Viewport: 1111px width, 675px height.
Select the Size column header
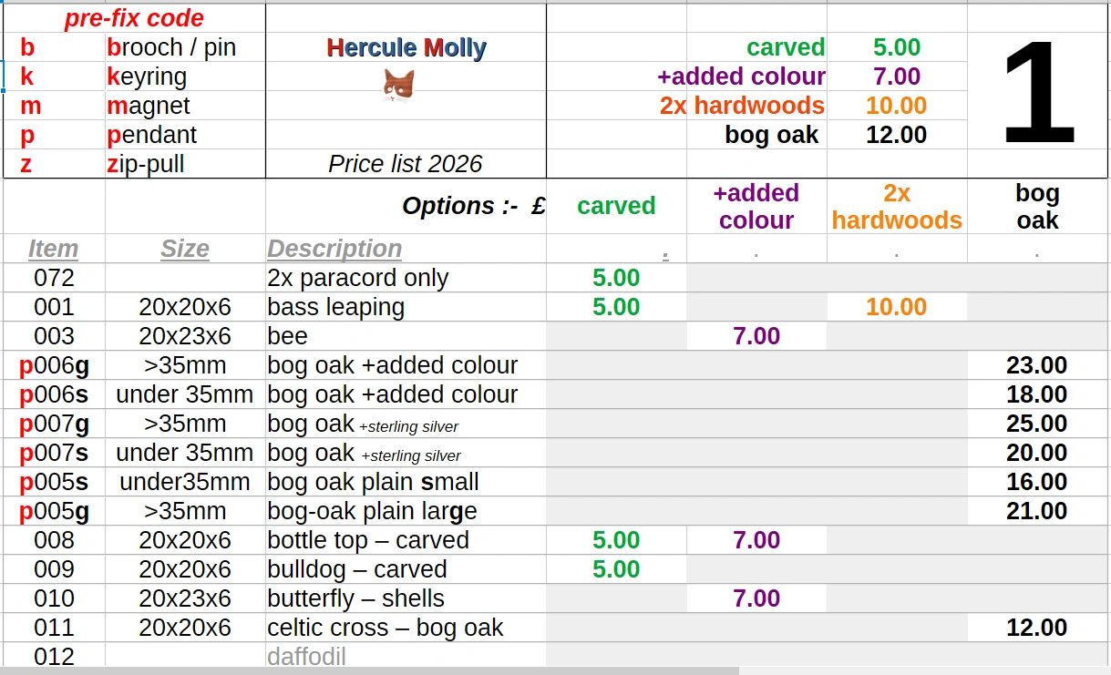point(185,249)
